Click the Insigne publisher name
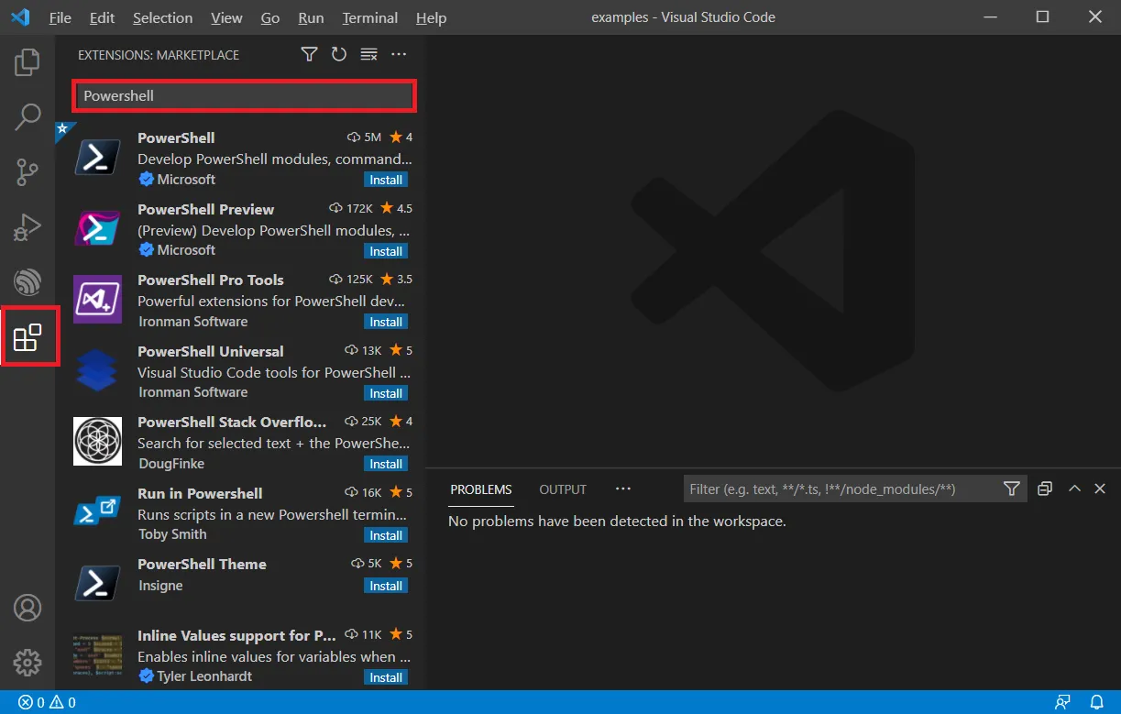Screen dimensions: 1121x714 pos(160,586)
